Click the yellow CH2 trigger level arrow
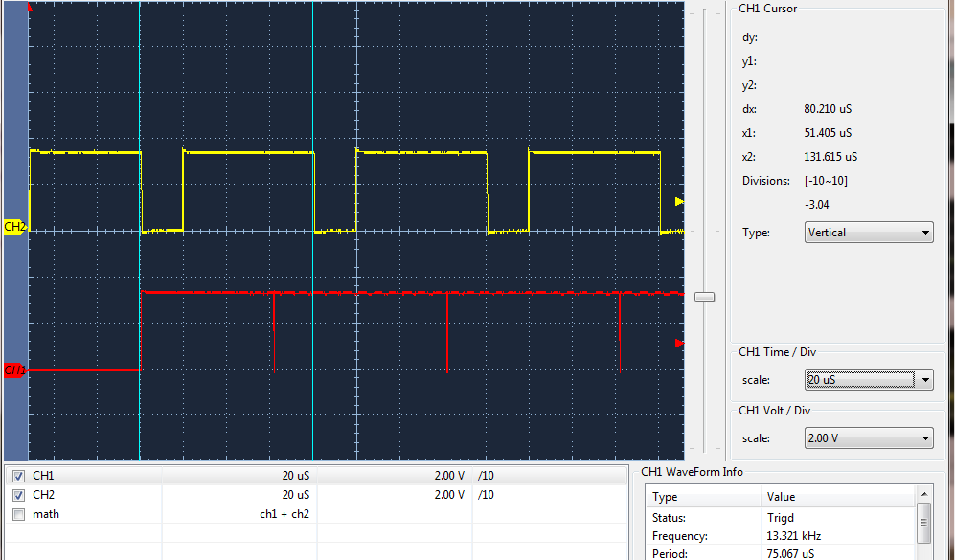The width and height of the screenshot is (955, 560). 680,201
